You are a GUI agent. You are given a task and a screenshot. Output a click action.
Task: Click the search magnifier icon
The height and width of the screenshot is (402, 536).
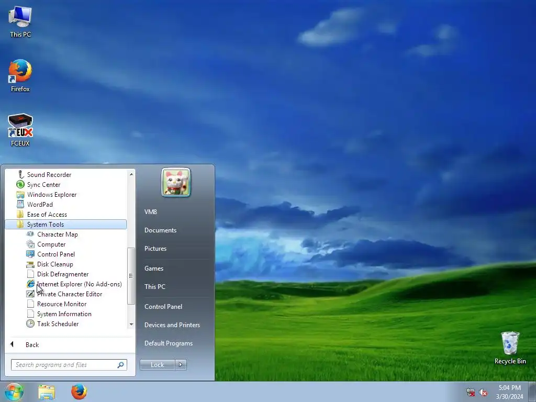click(x=120, y=365)
